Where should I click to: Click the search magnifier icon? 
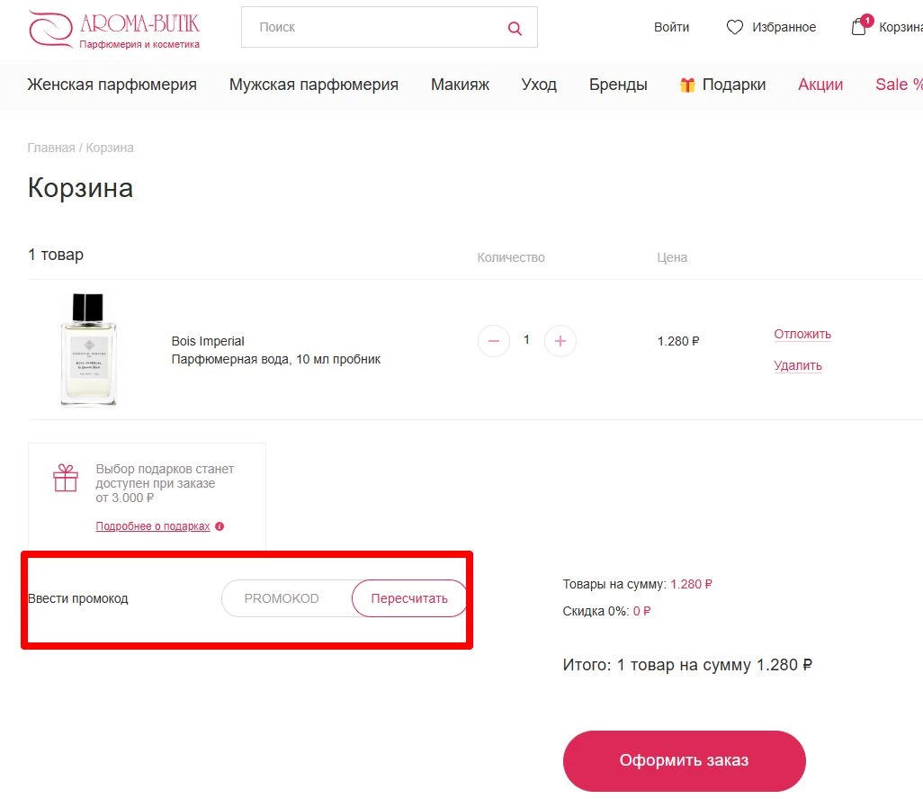(514, 28)
